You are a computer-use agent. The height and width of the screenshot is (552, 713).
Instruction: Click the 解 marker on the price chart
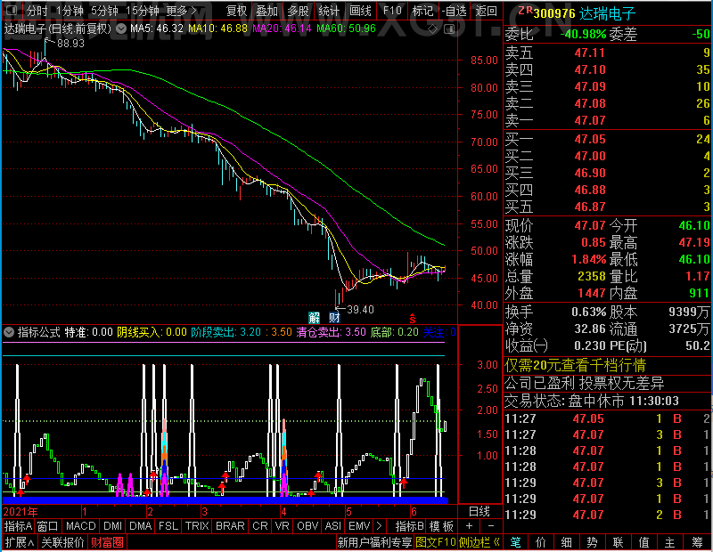(x=315, y=317)
